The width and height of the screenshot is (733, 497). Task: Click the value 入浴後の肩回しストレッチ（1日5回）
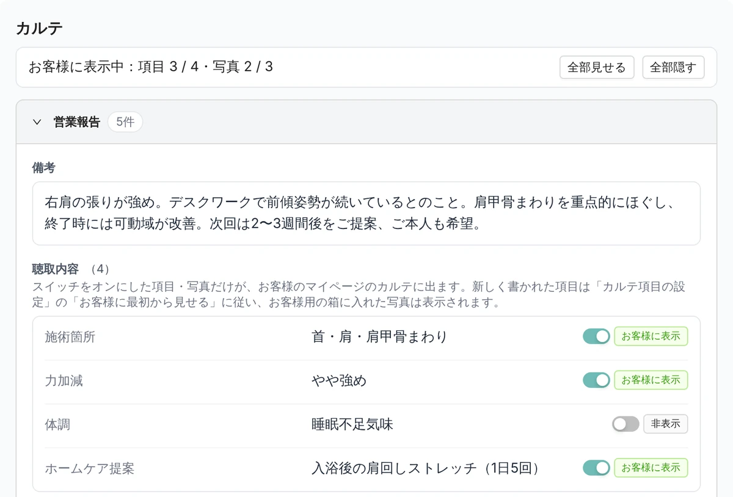click(x=426, y=468)
